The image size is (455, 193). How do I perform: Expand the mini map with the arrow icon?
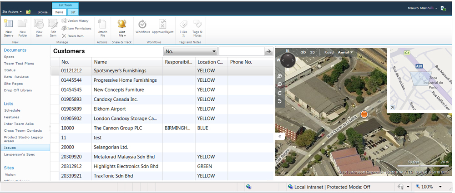392,108
